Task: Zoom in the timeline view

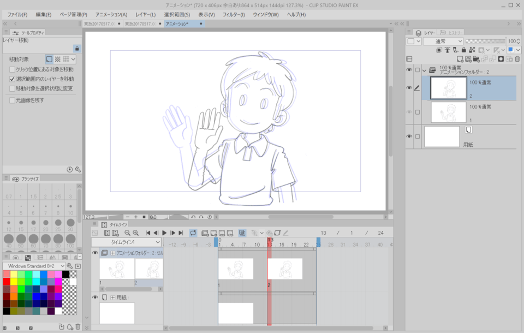Action: tap(135, 233)
